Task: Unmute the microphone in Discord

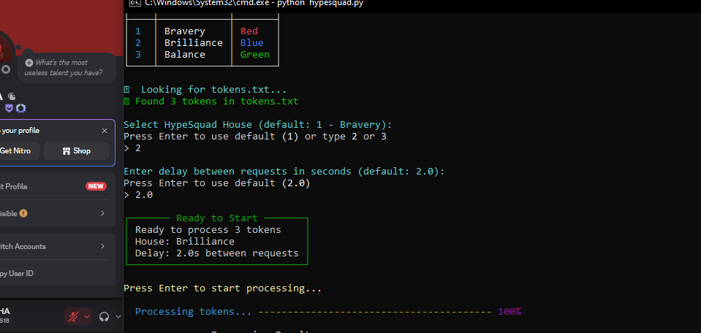Action: [x=74, y=316]
